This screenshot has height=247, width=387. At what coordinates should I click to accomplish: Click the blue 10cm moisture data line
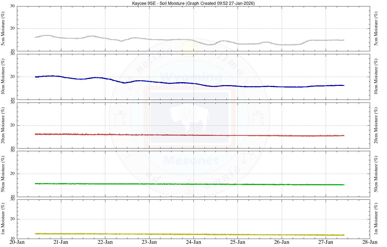[x=161, y=82]
